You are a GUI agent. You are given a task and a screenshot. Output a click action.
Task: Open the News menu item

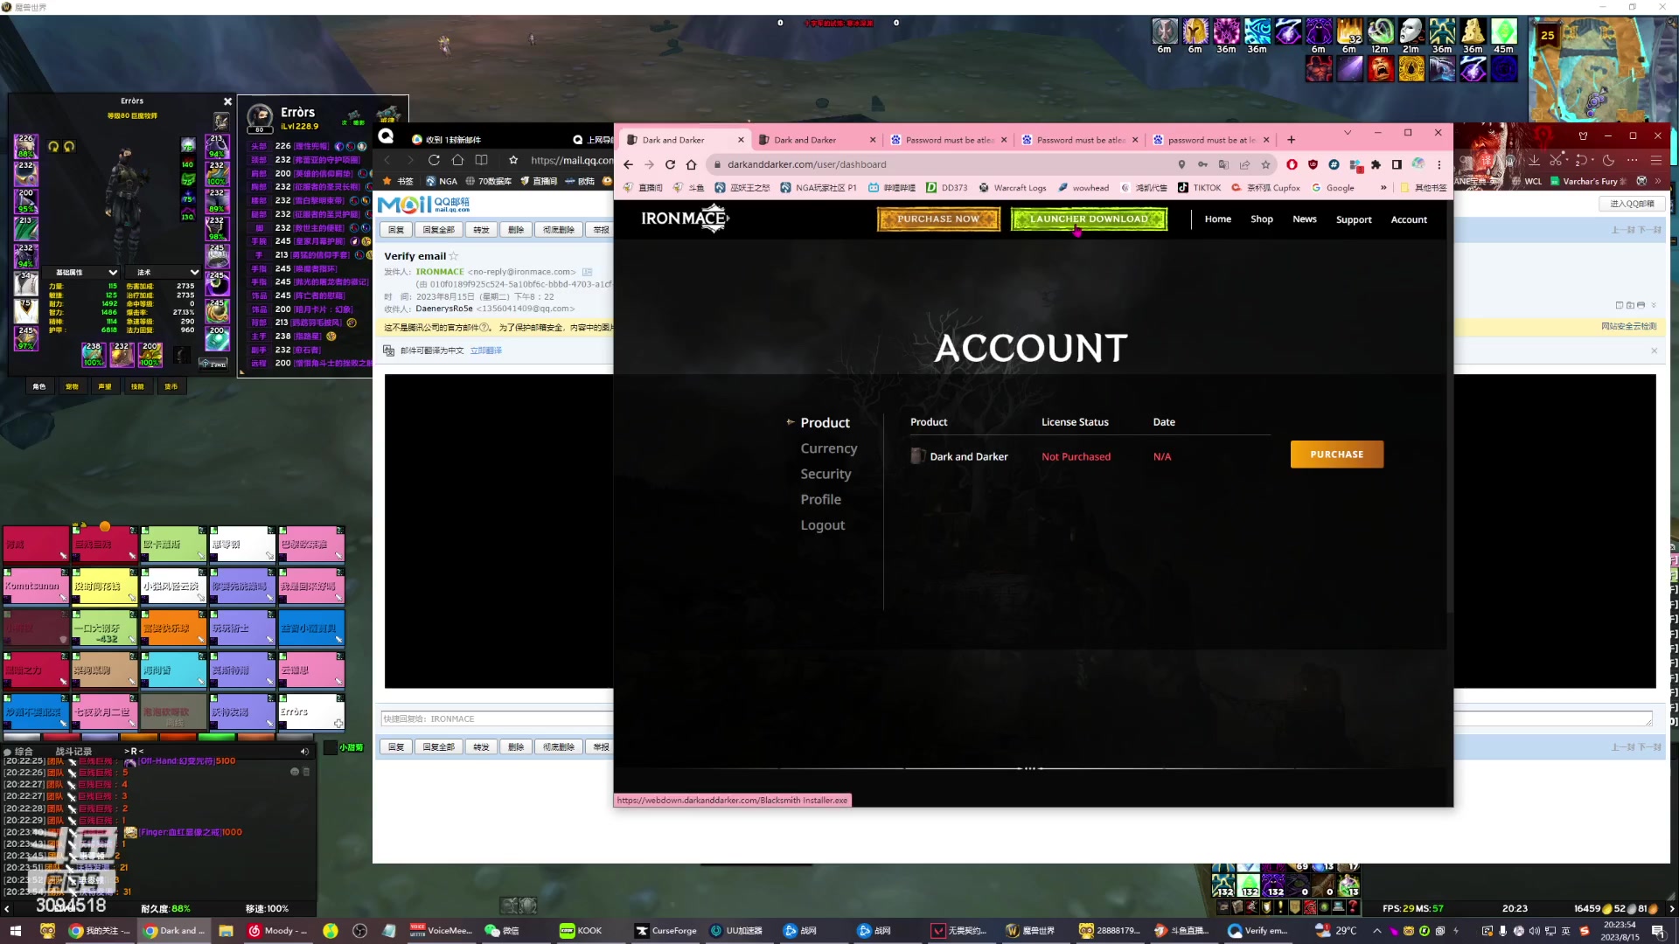point(1304,219)
